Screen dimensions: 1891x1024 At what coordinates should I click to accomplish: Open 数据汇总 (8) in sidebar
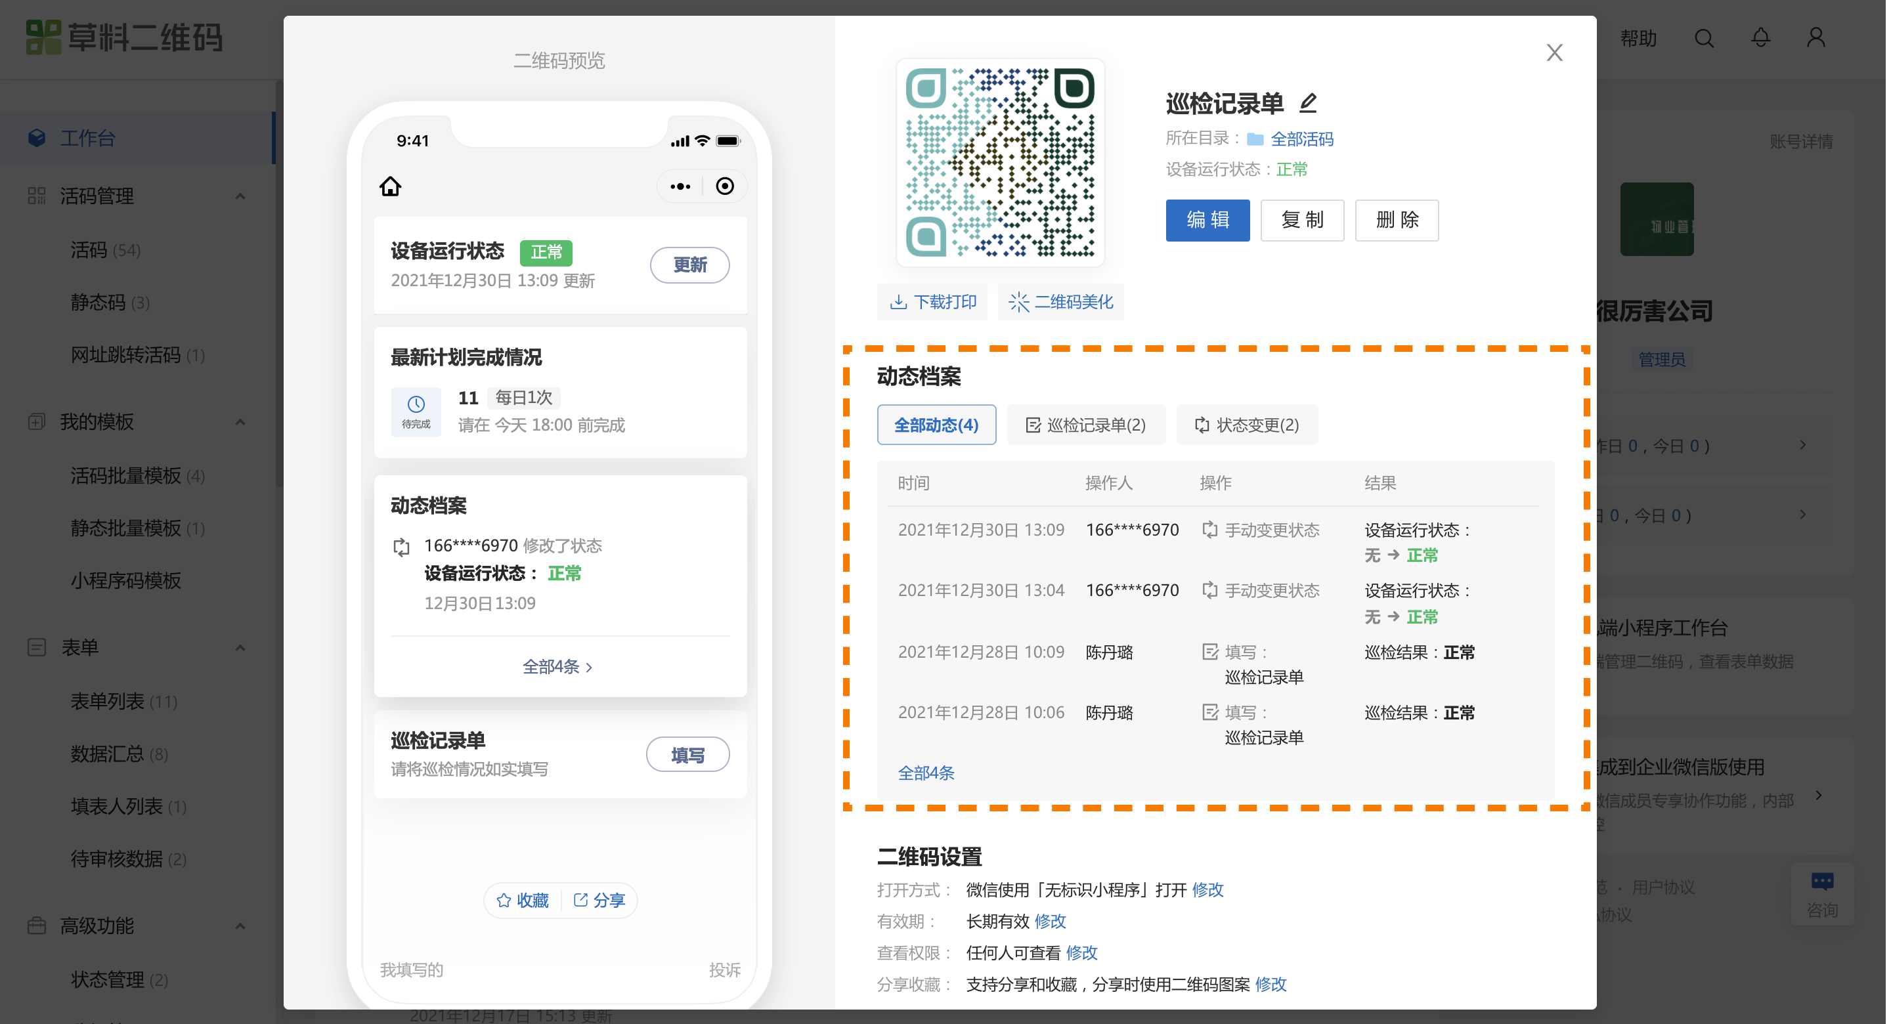[x=120, y=756]
